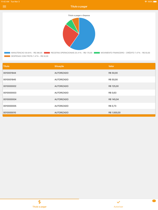
Task: Toggle the blue MANUTENCAO legend swatch
Action: click(x=7, y=53)
